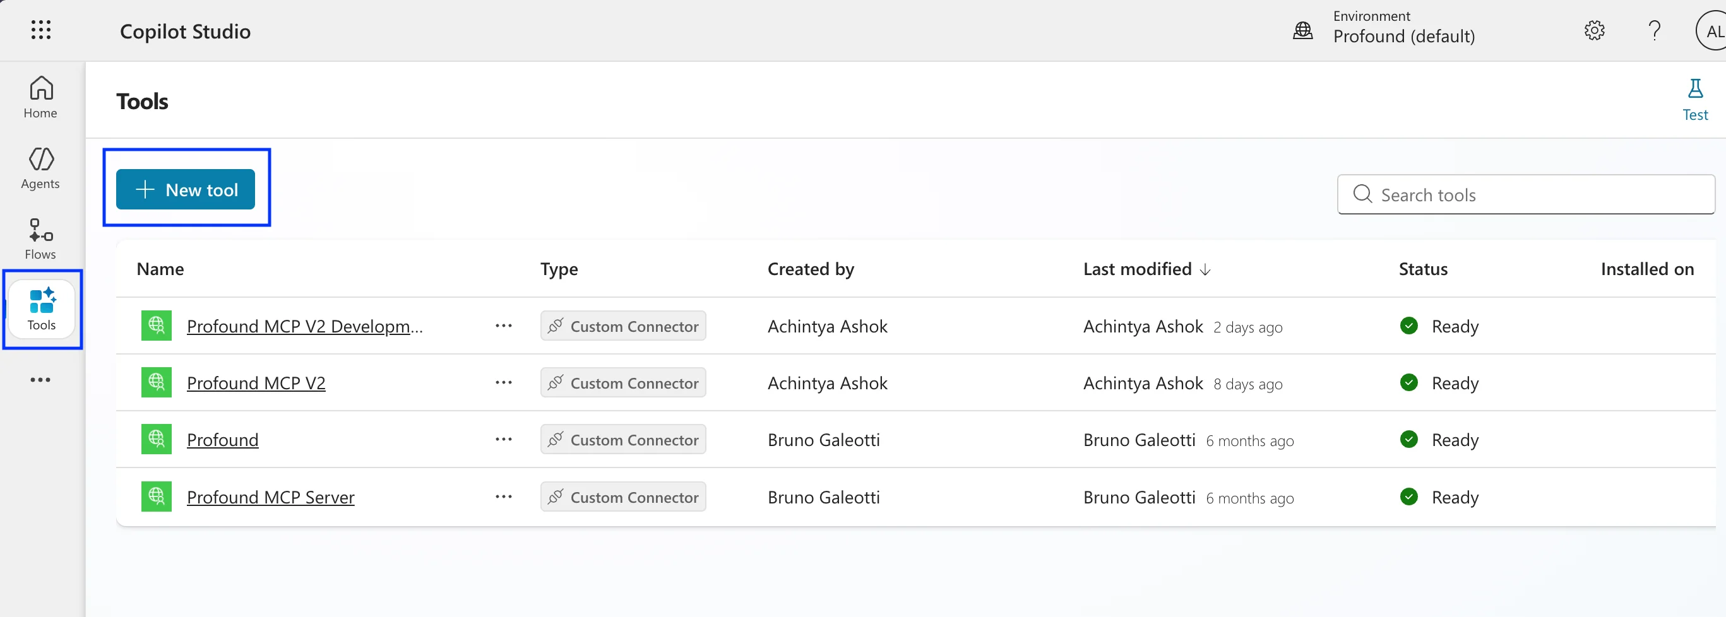Open the Profound tool link
This screenshot has height=617, width=1726.
click(x=222, y=440)
